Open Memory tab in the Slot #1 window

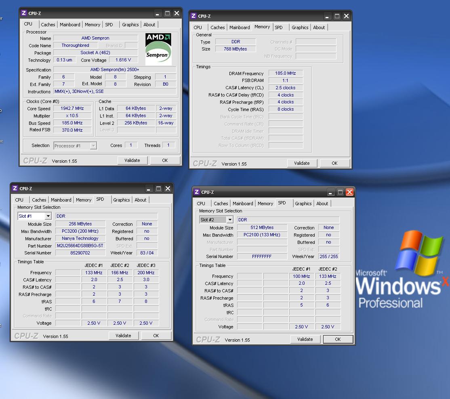tap(84, 200)
